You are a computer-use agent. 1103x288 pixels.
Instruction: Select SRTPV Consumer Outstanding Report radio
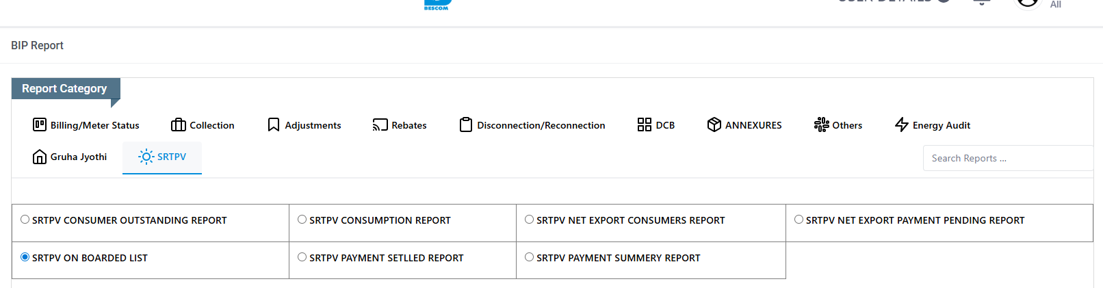pos(25,220)
